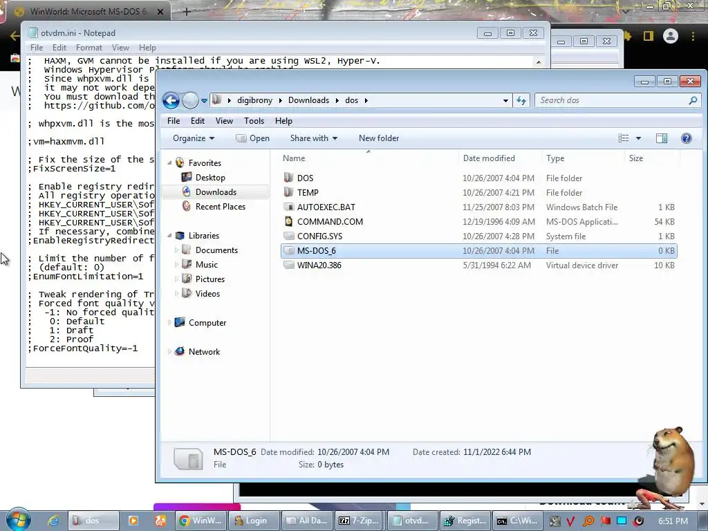Screen dimensions: 708x531
Task: Open Explorer Edit menu
Action: point(197,120)
